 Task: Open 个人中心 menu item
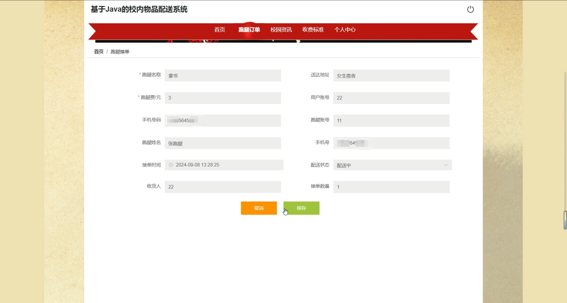[x=344, y=30]
